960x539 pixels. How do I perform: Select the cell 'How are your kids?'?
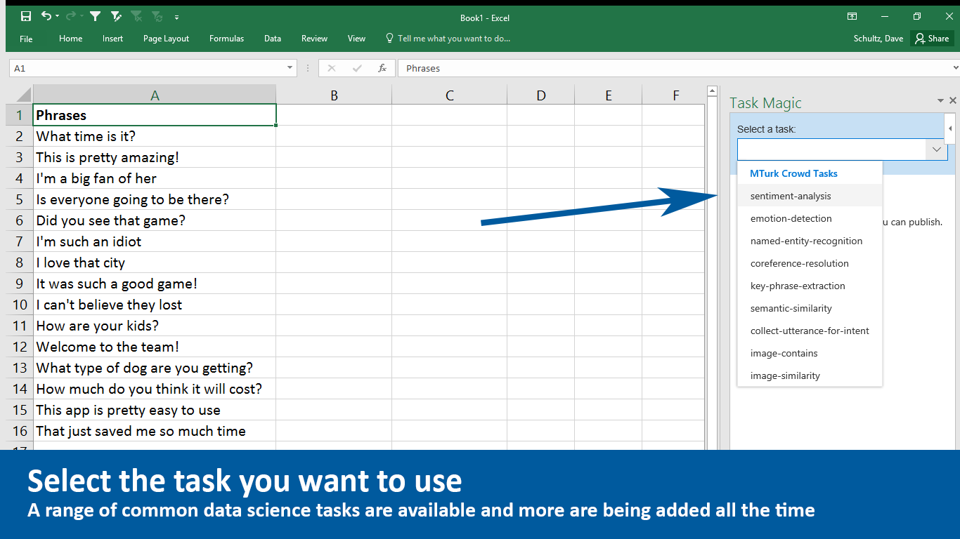click(x=155, y=326)
